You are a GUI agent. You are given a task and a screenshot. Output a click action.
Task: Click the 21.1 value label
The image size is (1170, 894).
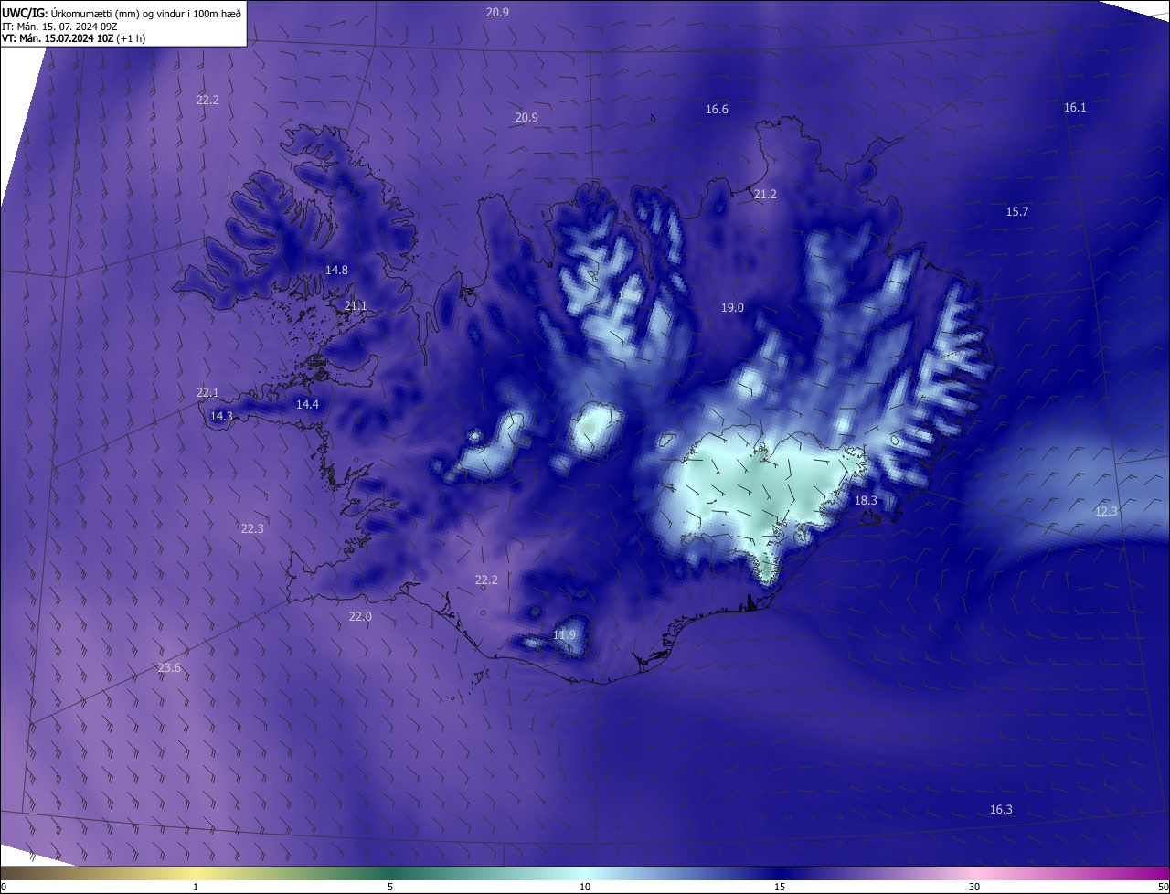(356, 306)
